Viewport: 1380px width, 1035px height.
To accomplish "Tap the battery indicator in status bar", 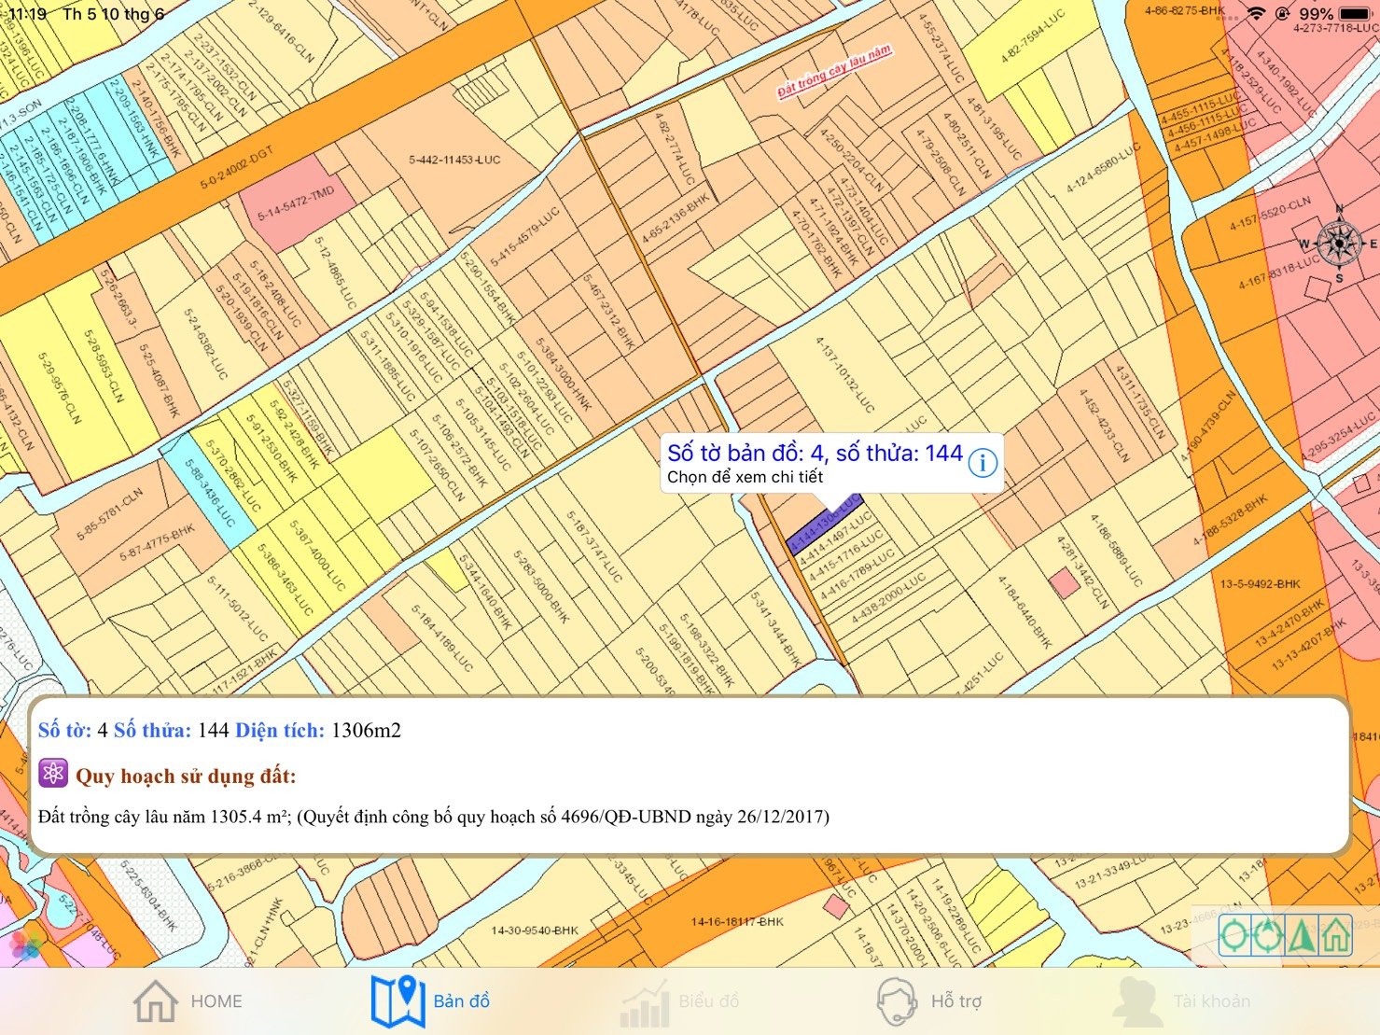I will tap(1354, 14).
